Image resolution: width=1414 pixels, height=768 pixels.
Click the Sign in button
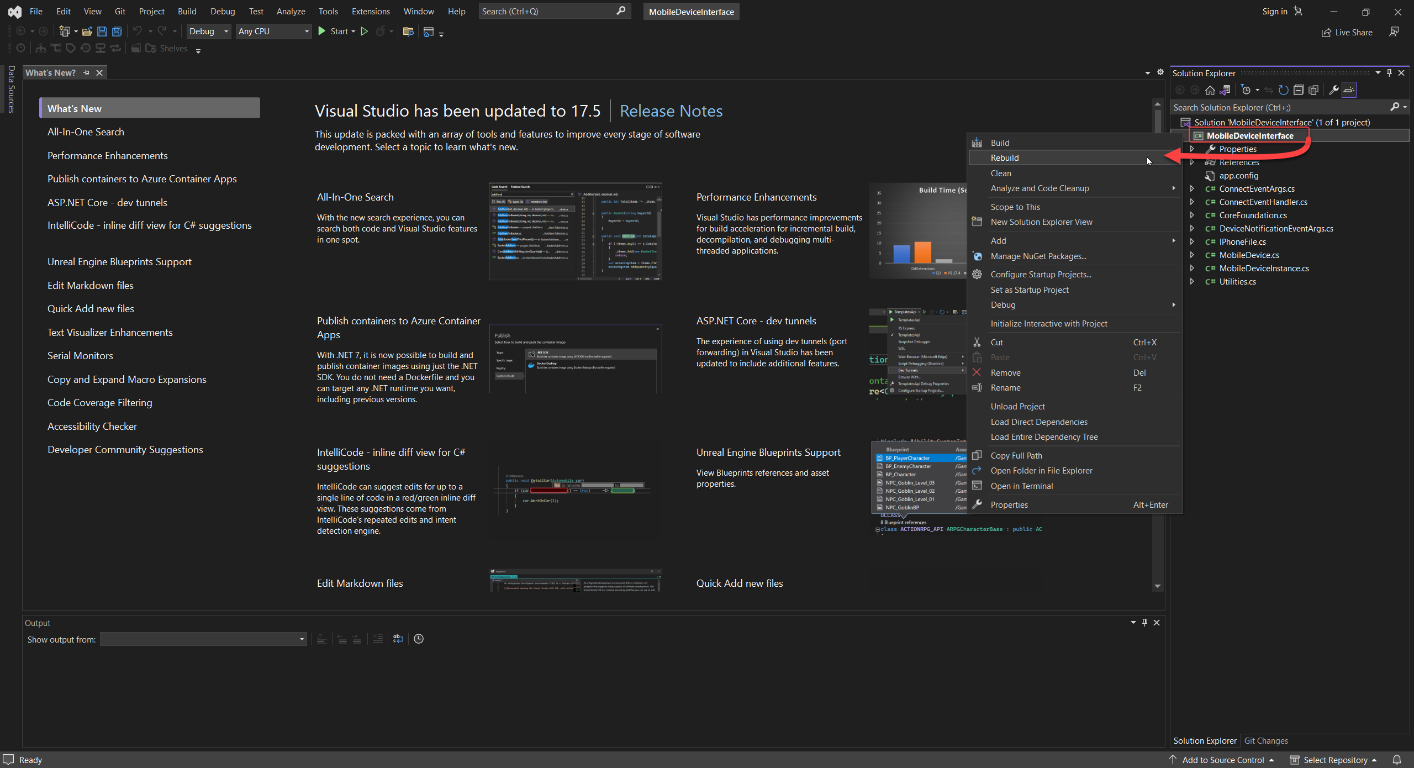coord(1274,11)
